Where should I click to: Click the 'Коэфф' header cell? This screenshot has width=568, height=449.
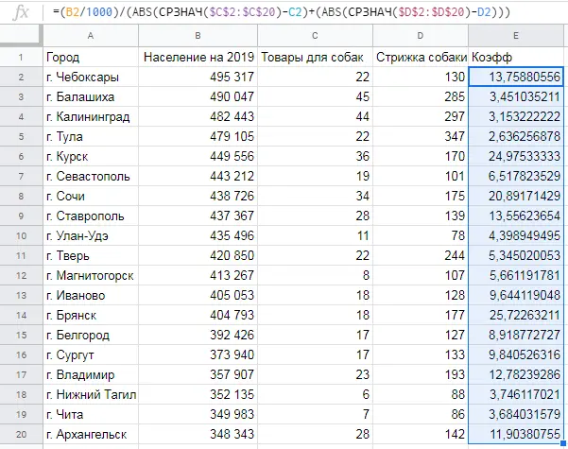tap(516, 58)
